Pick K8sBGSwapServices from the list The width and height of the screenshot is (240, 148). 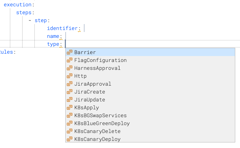click(x=150, y=116)
